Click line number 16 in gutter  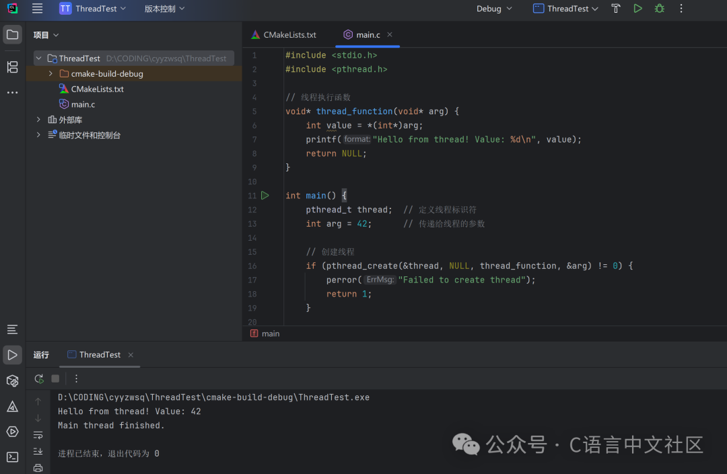pyautogui.click(x=252, y=266)
